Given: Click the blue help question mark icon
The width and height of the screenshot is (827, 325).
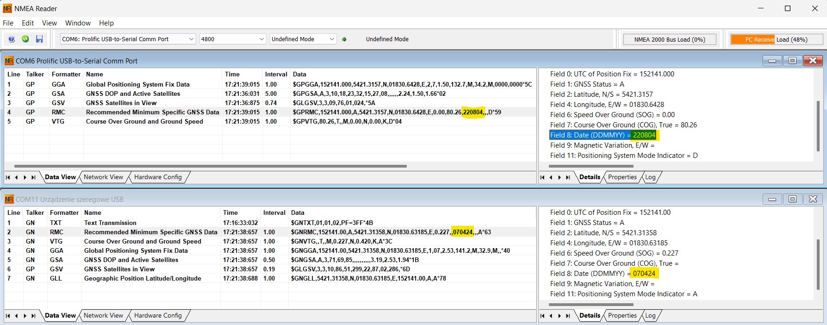Looking at the screenshot, I should click(x=12, y=39).
